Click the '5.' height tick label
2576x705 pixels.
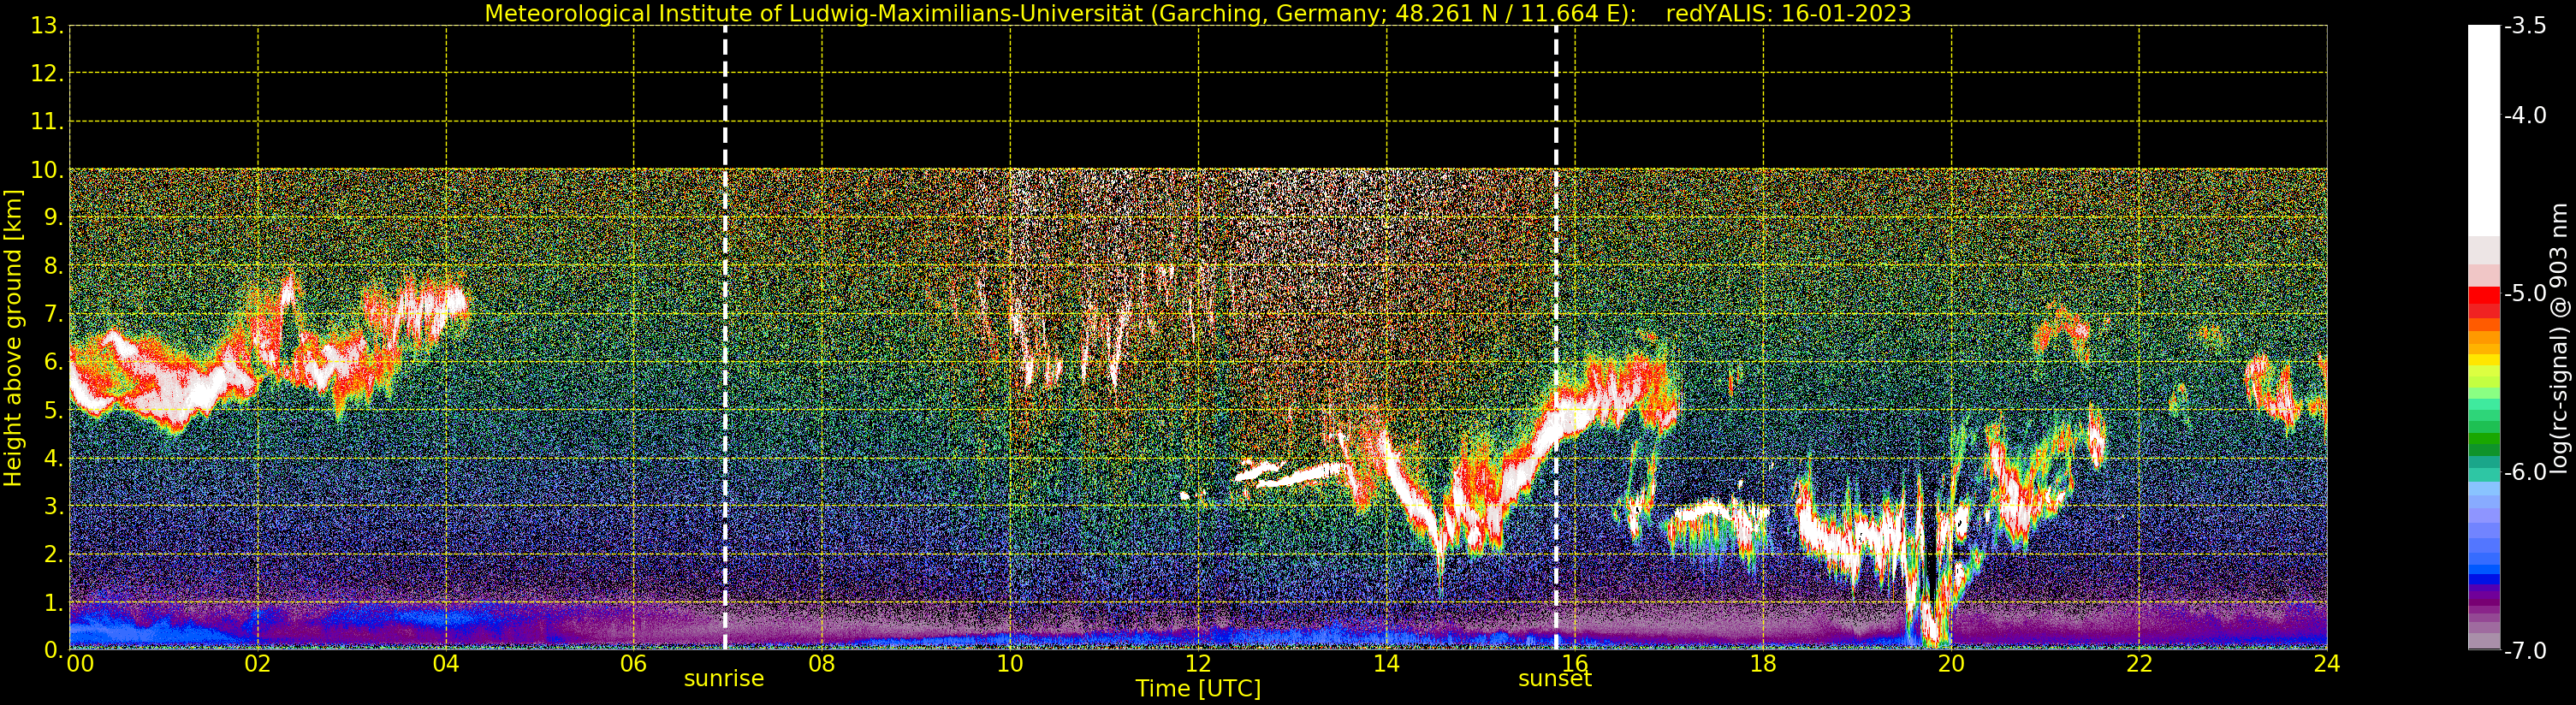[53, 410]
